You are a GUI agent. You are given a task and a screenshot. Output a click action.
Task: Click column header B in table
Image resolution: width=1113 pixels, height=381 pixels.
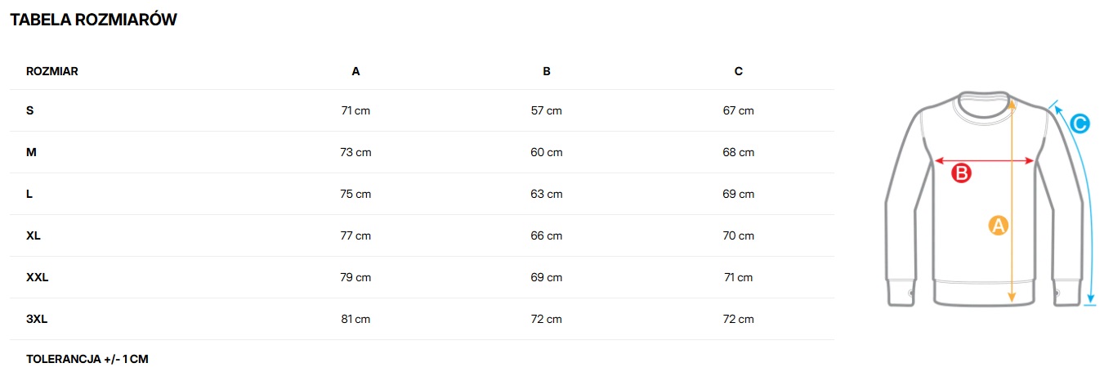[547, 71]
